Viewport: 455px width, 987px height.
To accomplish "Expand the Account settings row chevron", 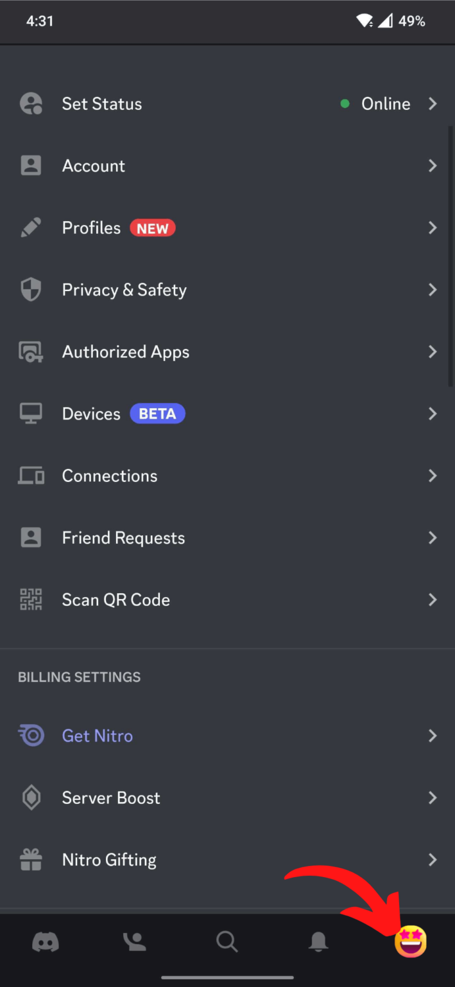I will pos(433,166).
